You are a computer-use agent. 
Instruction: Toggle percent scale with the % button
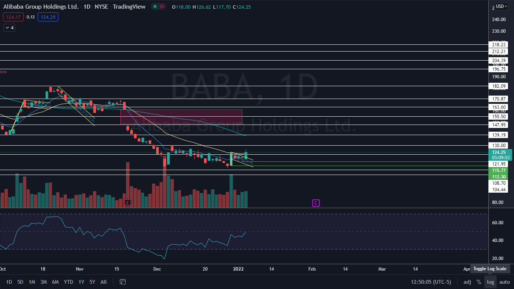tap(479, 282)
